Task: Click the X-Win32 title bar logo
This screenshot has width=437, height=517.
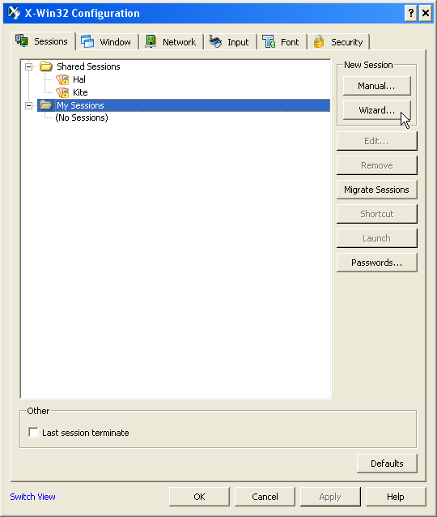Action: tap(14, 13)
